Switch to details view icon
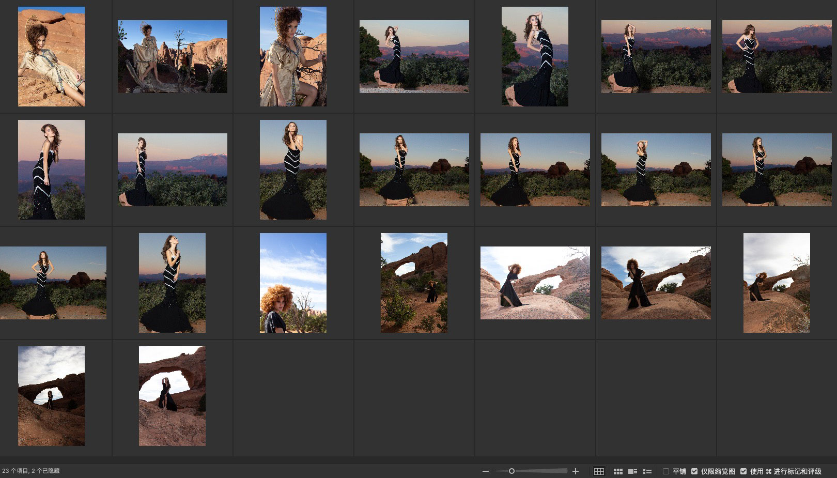The image size is (837, 478). (x=632, y=471)
